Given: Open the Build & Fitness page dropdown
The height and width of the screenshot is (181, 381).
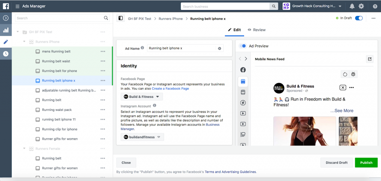Looking at the screenshot, I should [142, 97].
